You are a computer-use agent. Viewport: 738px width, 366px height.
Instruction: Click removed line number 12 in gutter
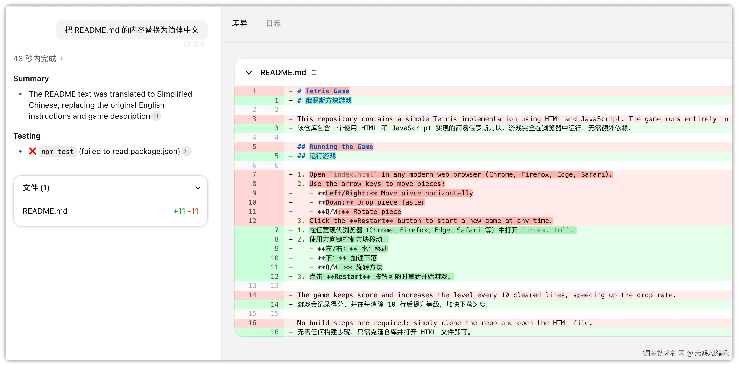click(x=252, y=221)
